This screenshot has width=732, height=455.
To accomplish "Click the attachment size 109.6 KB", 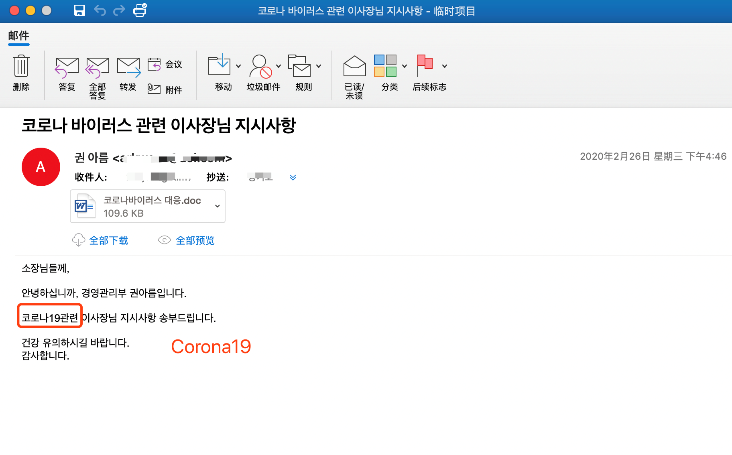I will click(124, 213).
